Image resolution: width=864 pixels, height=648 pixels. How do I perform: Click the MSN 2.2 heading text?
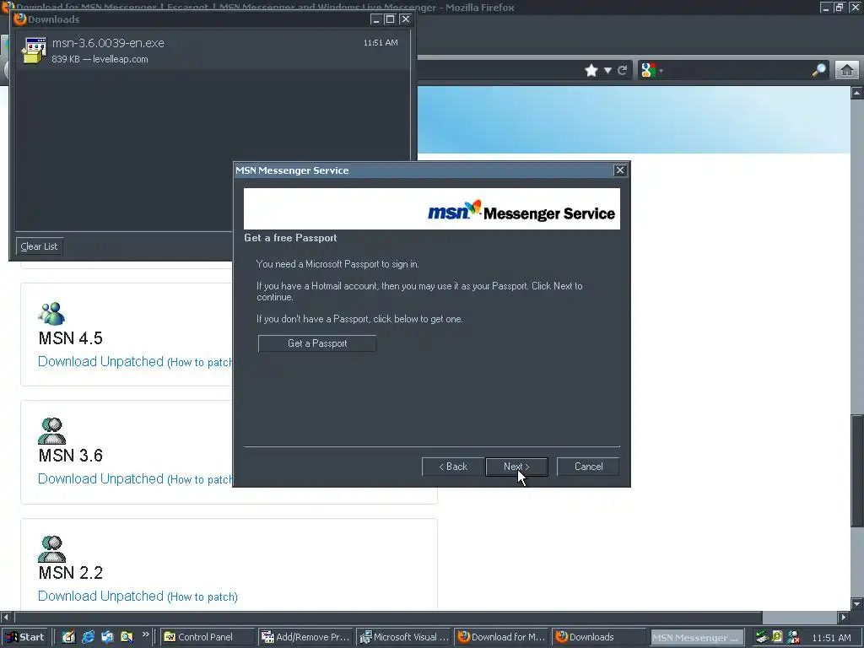point(71,573)
